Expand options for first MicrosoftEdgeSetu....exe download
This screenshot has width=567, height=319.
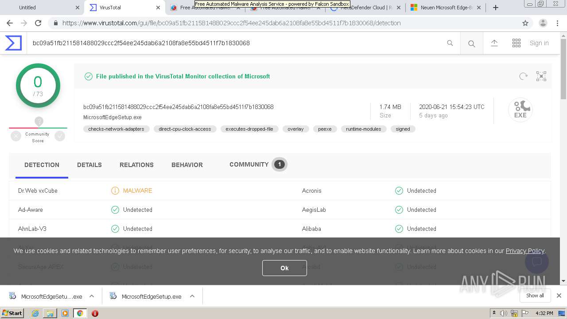(92, 296)
